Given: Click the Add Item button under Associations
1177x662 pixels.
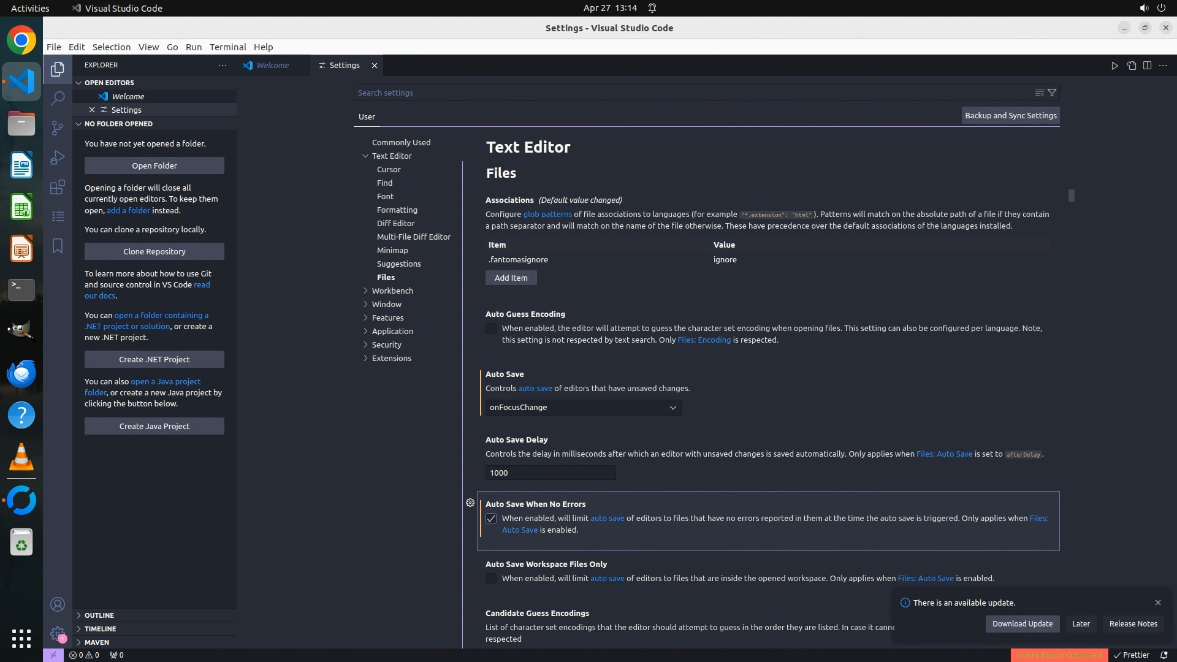Looking at the screenshot, I should point(511,278).
